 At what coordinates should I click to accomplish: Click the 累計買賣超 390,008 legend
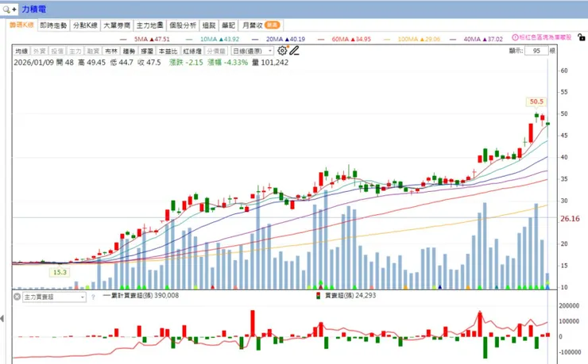click(x=141, y=296)
